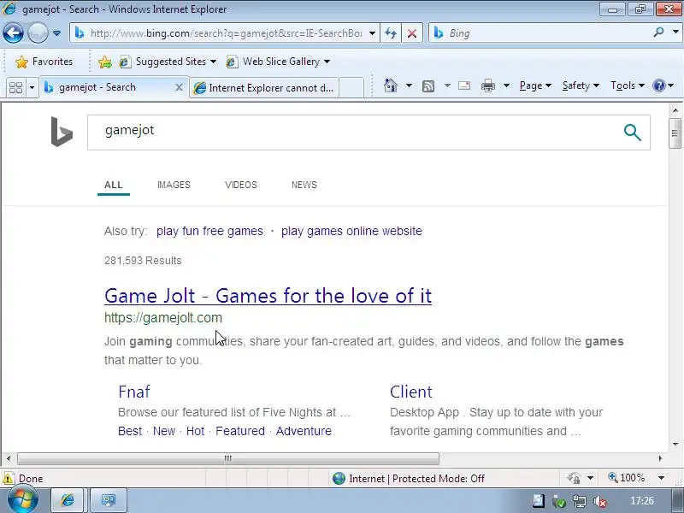Viewport: 684px width, 513px height.
Task: Click the horizontal scrollbar thumb
Action: coord(228,458)
